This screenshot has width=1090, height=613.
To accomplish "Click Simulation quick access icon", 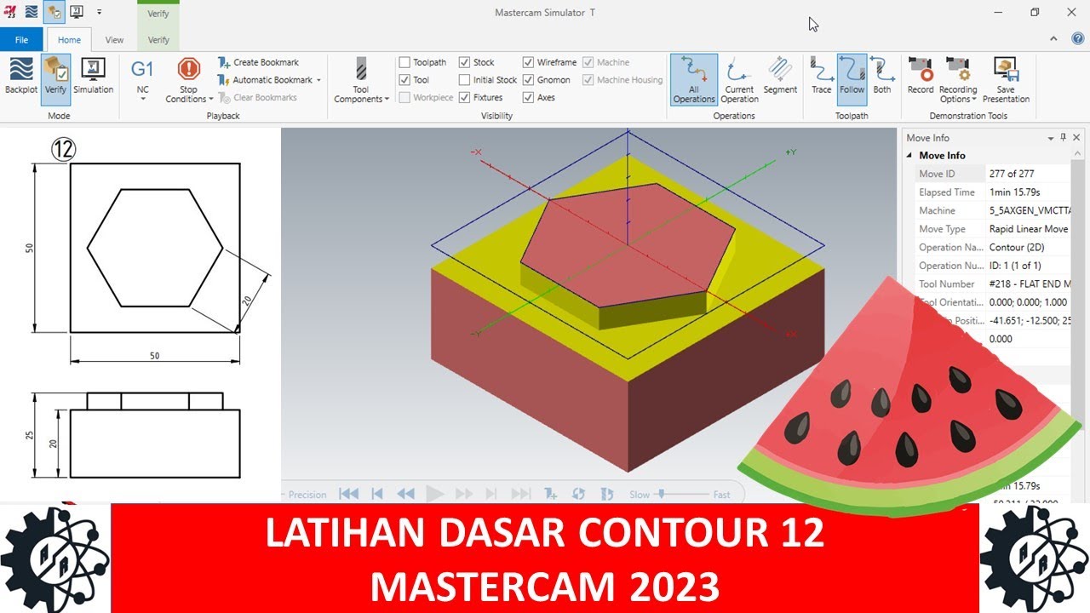I will click(x=76, y=12).
